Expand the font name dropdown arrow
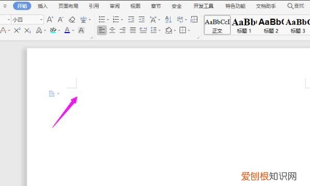Screen dimensions: 310x186 click(x=8, y=20)
